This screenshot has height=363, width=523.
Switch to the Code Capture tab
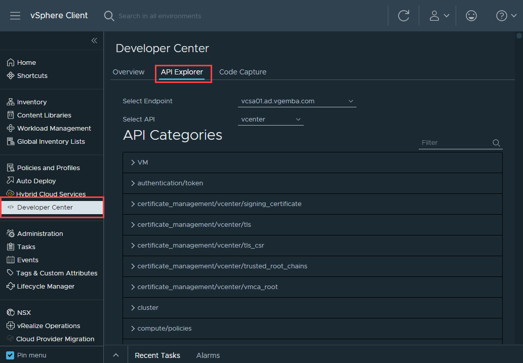pos(243,72)
